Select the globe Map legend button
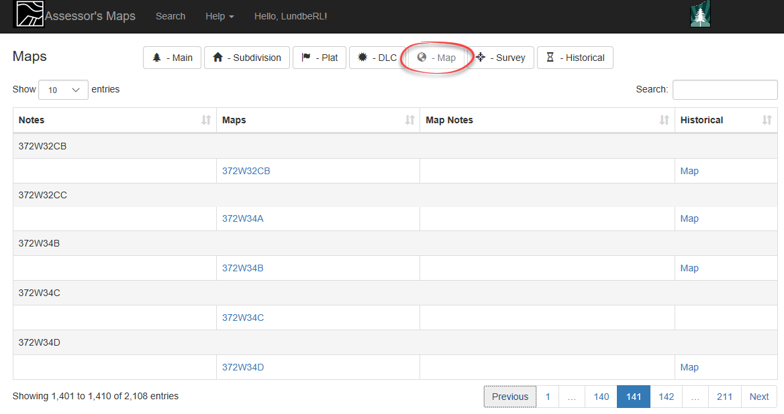Image resolution: width=784 pixels, height=414 pixels. point(436,58)
